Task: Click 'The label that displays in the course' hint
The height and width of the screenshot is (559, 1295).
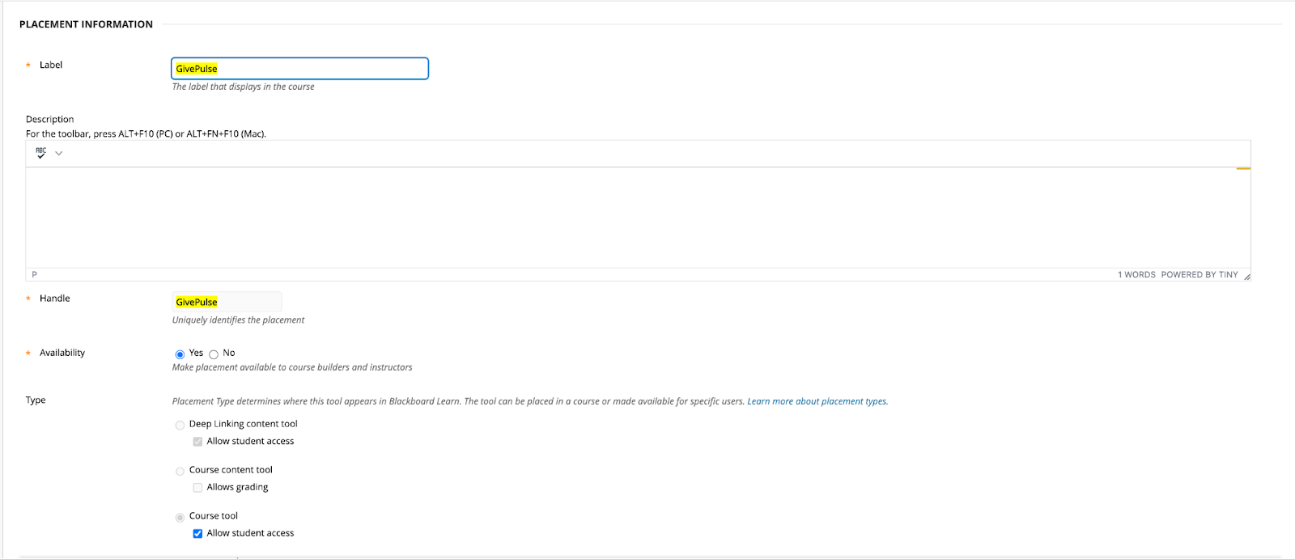Action: [x=243, y=87]
